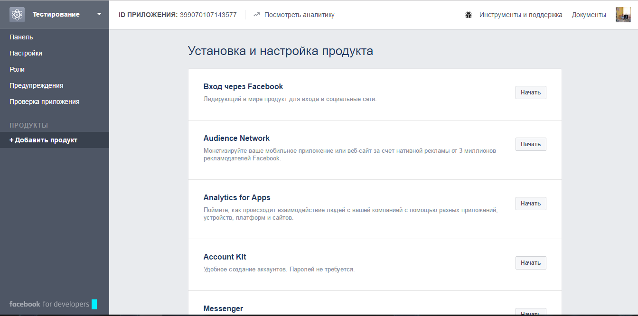The image size is (638, 316).
Task: Open Посмотреть аналитику link
Action: tap(299, 15)
